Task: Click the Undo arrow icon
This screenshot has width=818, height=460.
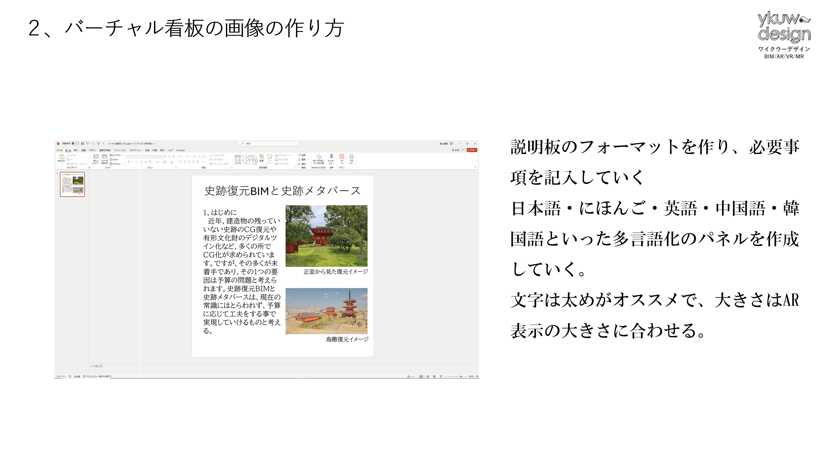Action: [87, 144]
